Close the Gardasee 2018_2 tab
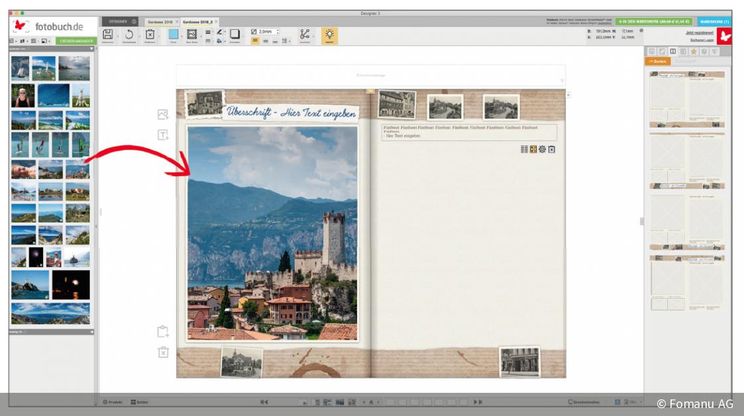The height and width of the screenshot is (416, 744). coord(216,22)
